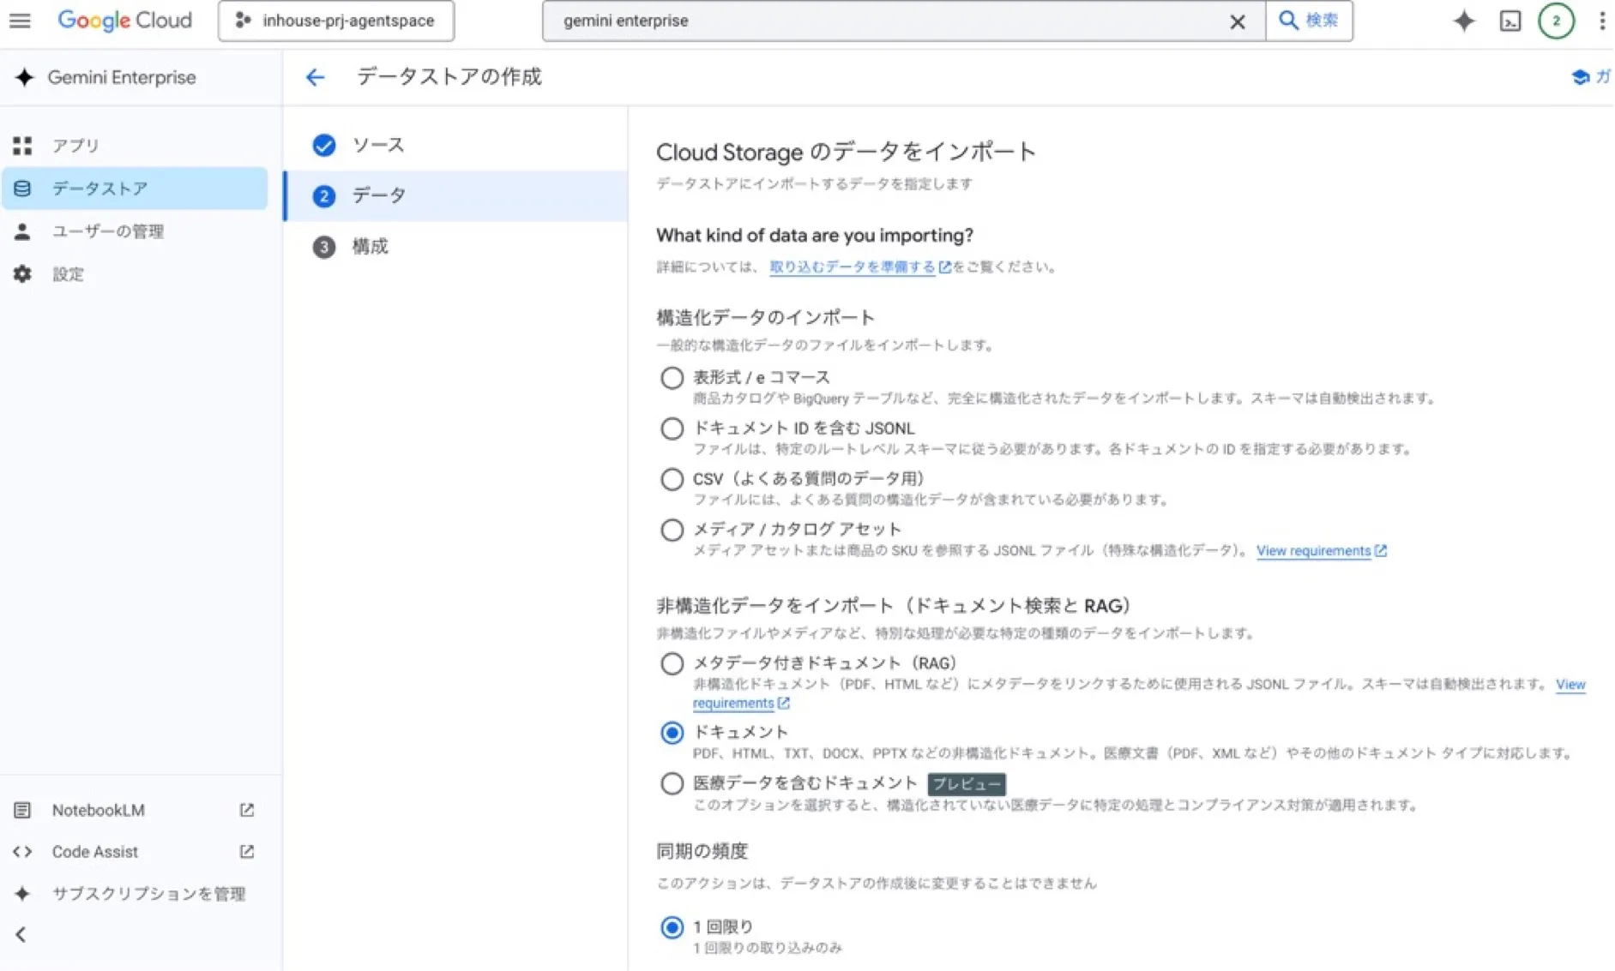Open the inhouse-prj-agentspace project picker
The width and height of the screenshot is (1615, 971).
pyautogui.click(x=336, y=20)
